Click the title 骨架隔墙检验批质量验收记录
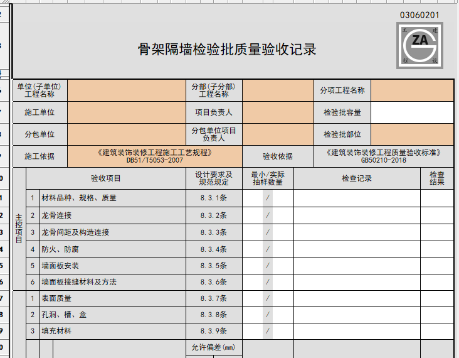The width and height of the screenshot is (459, 358). click(226, 50)
